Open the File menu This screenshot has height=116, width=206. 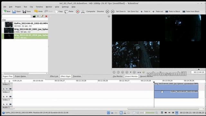(5, 7)
